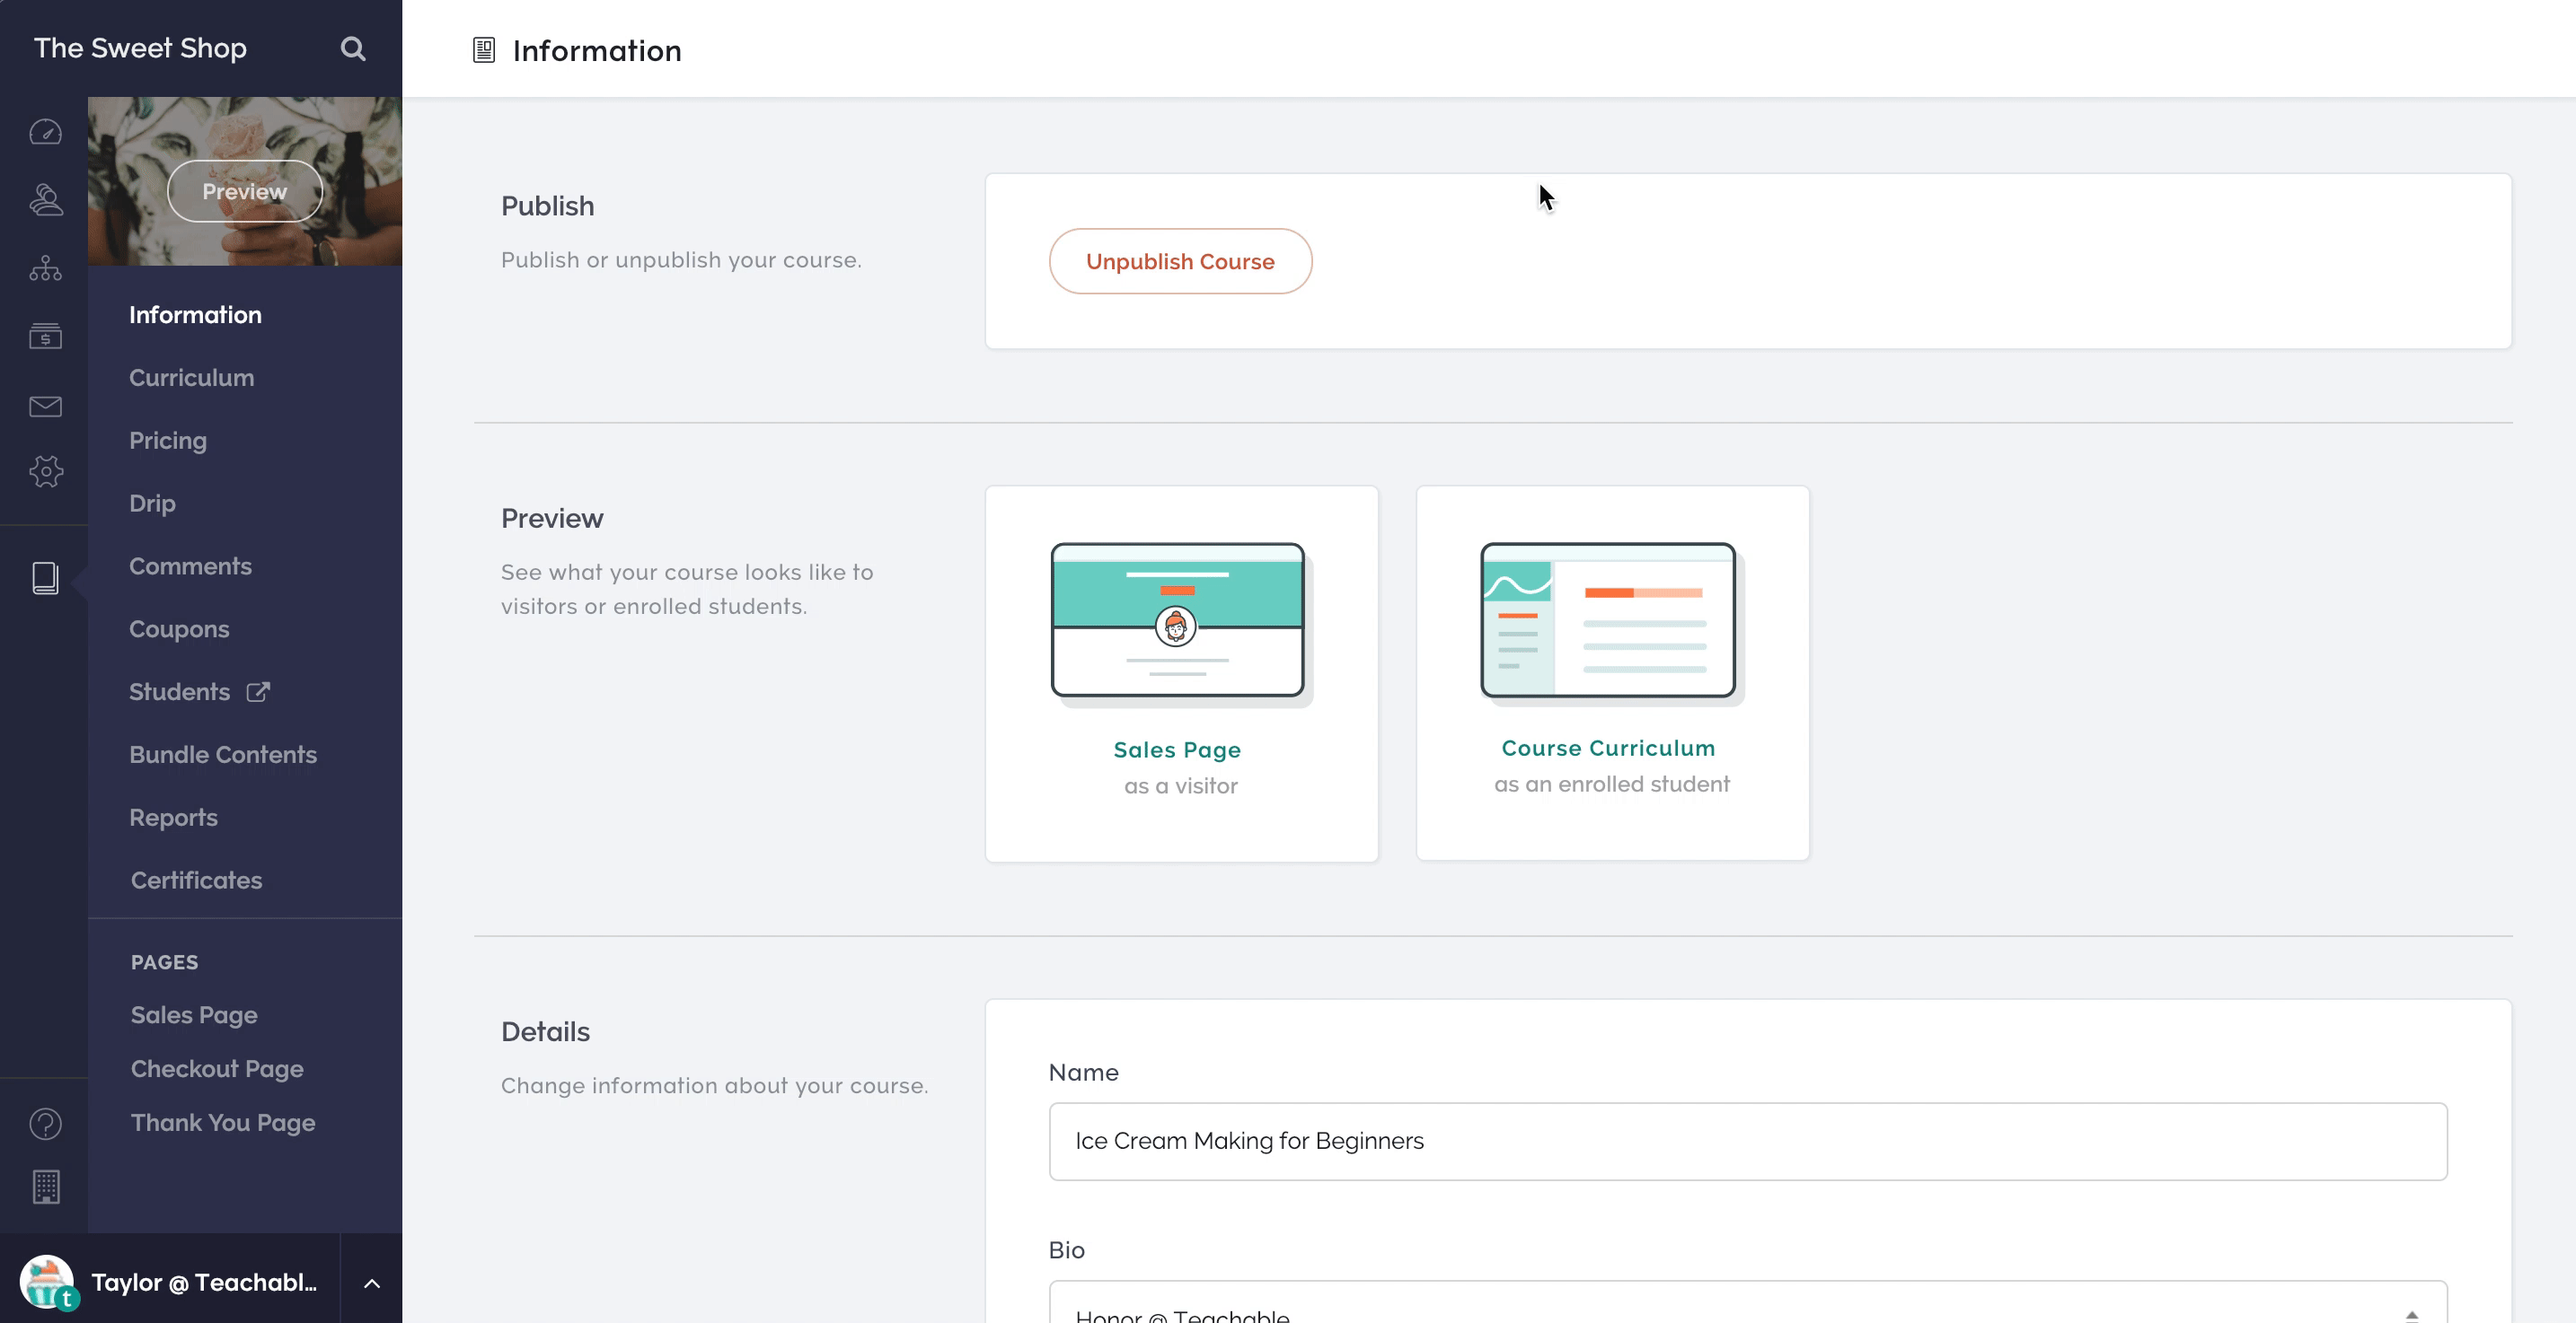
Task: Open the Pricing section
Action: pos(169,439)
